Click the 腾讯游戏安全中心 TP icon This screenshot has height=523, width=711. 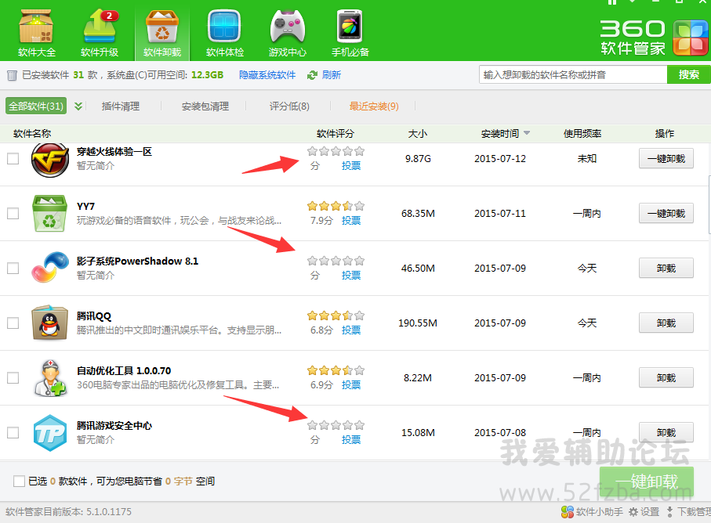[50, 432]
